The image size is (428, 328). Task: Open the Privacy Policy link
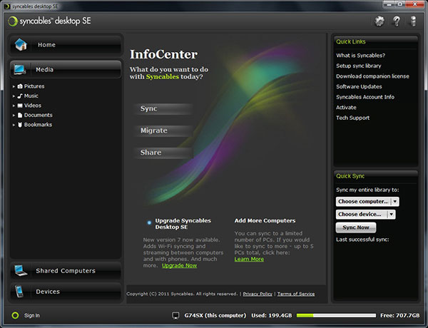coord(258,294)
